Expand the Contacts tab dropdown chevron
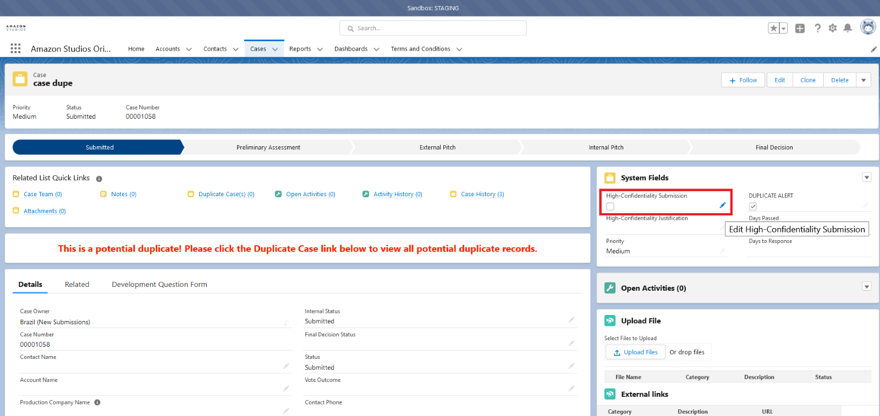 click(235, 49)
